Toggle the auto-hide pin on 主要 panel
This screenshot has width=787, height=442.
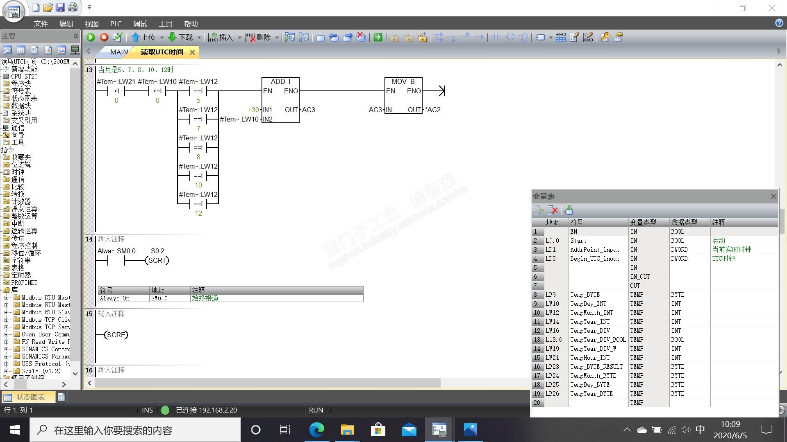coord(75,36)
